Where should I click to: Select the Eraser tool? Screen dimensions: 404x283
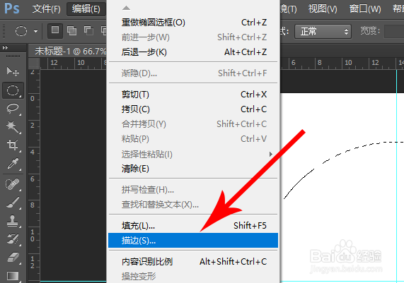tap(13, 257)
